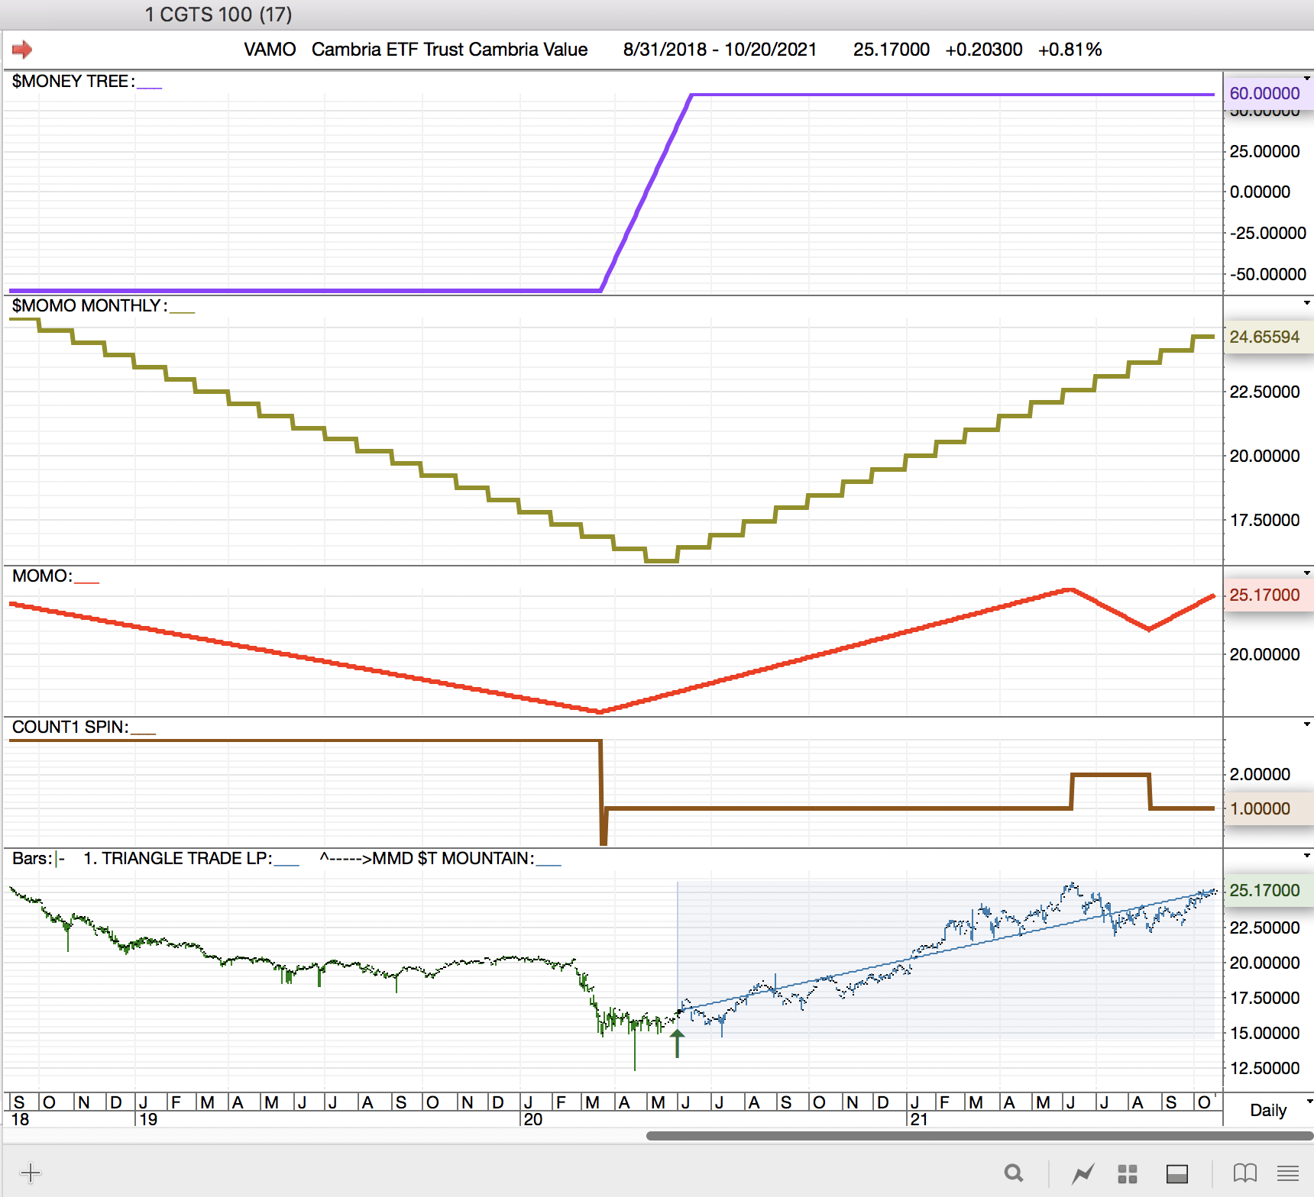1314x1197 pixels.
Task: Open the book icon in bottom toolbar
Action: pos(1245,1173)
